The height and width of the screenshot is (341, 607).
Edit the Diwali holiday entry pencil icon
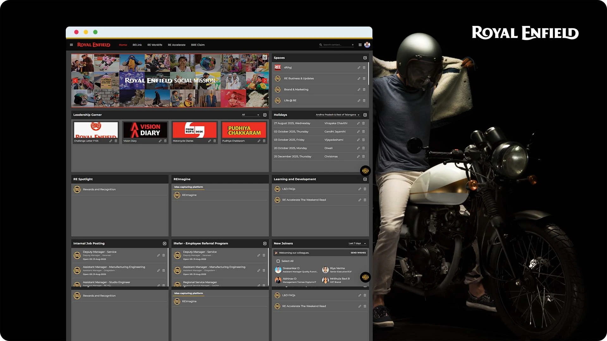358,148
